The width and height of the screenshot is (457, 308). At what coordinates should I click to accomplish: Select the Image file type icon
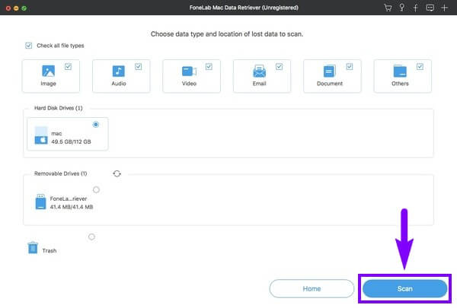49,71
